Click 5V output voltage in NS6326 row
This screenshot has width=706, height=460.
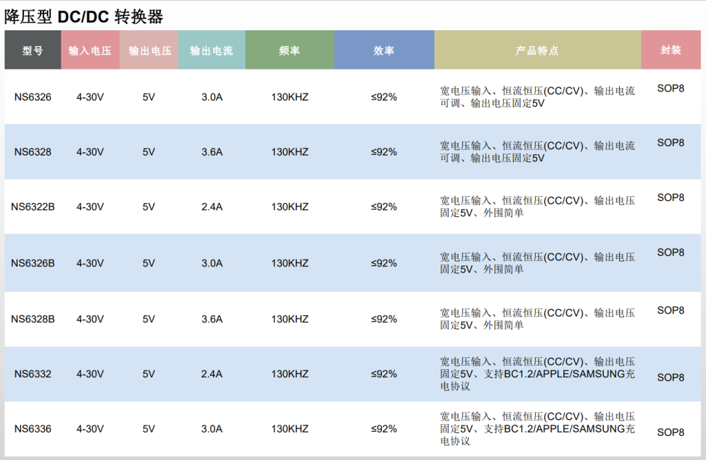click(149, 97)
